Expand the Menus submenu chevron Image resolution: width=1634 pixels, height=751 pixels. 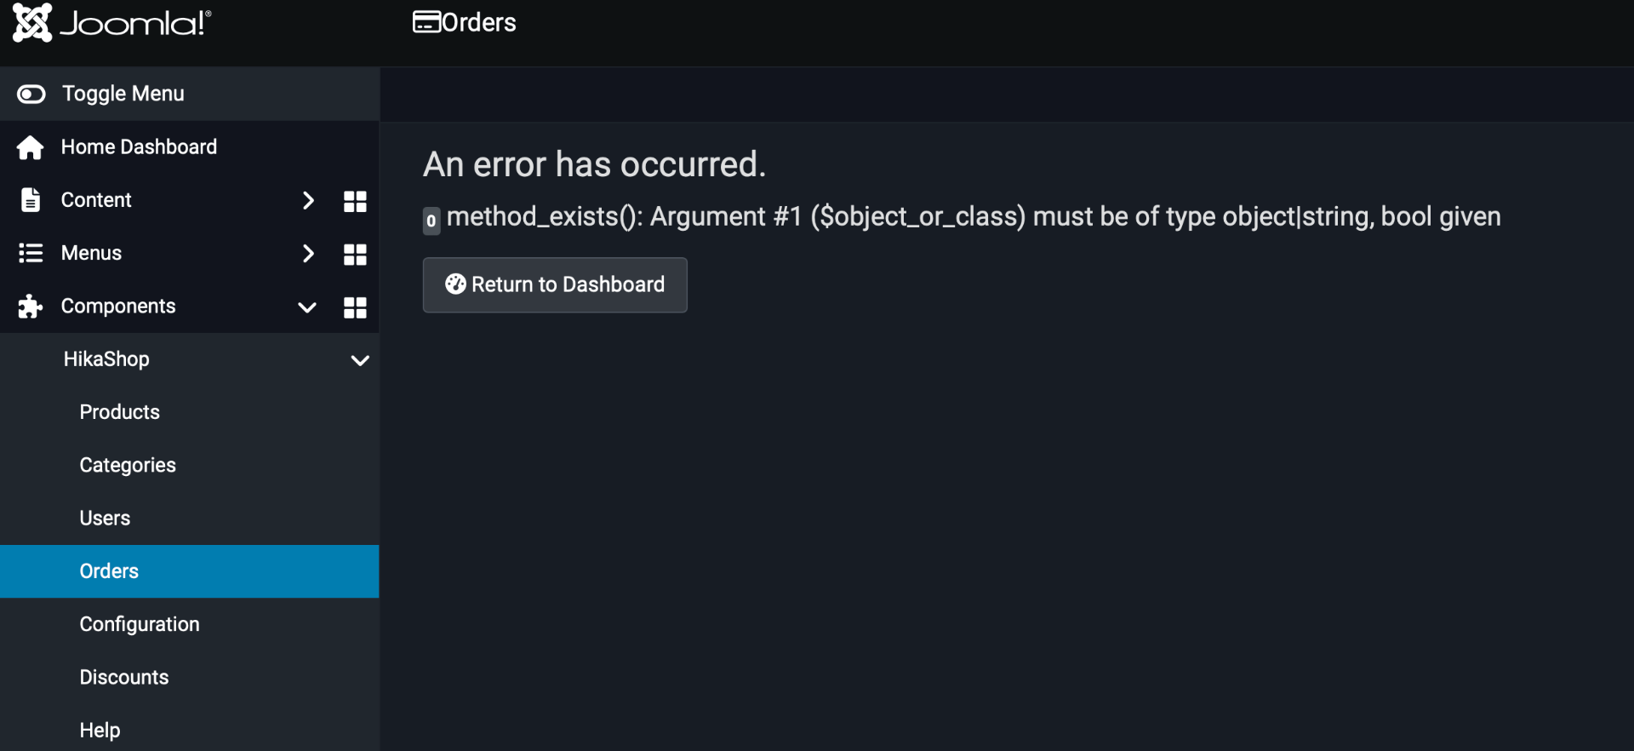tap(308, 253)
